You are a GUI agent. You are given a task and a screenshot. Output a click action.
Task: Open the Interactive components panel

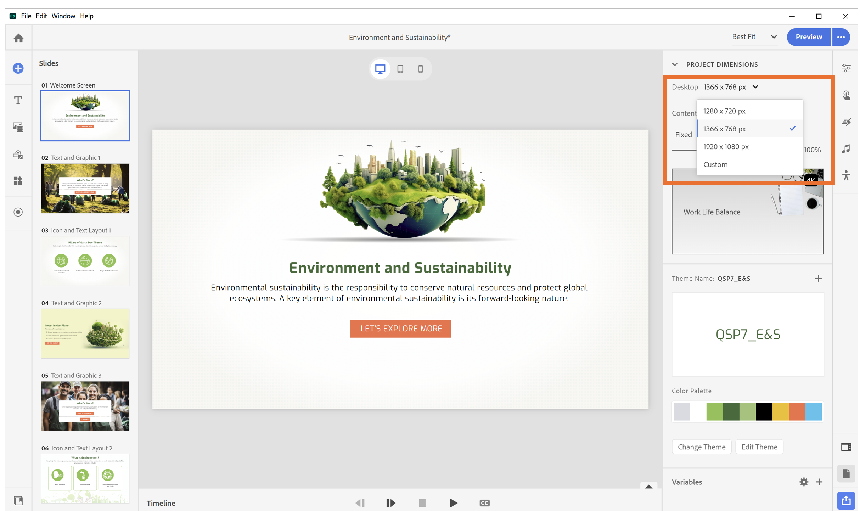(x=18, y=155)
